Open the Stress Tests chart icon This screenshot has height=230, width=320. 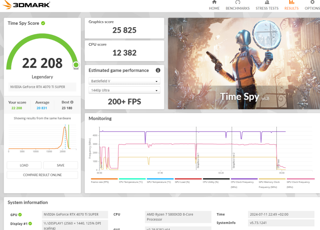tap(267, 2)
